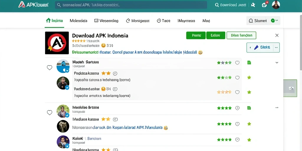Viewport: 302px width, 151px height.
Task: Open the notification icon with red badge
Action: (265, 5)
